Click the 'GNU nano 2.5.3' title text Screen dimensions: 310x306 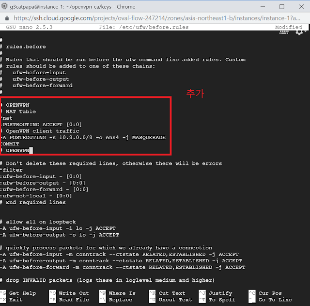click(29, 27)
